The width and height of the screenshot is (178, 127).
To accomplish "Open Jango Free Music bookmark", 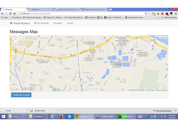I will pos(114,17).
